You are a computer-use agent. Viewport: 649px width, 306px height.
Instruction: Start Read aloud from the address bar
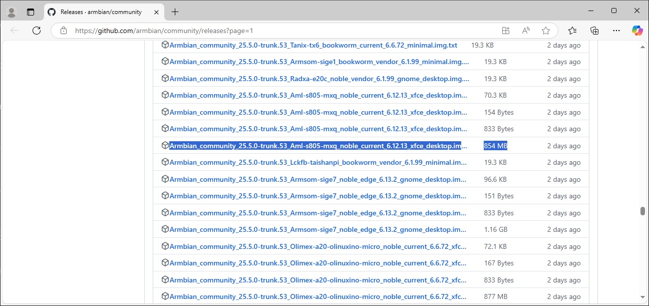pos(526,31)
